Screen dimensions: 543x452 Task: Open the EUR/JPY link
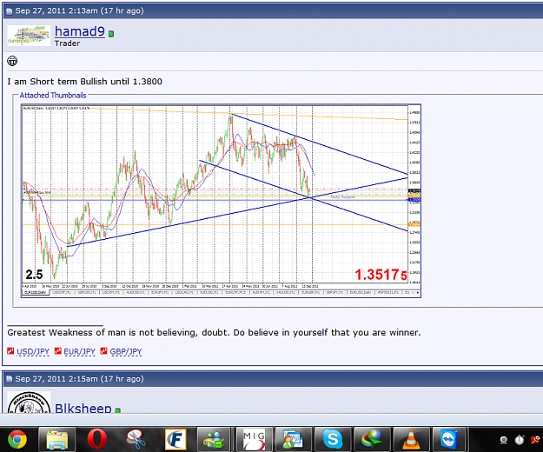79,351
